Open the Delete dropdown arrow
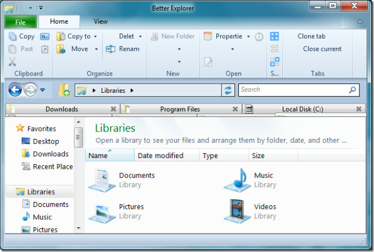Viewport: 374px width, 252px height. point(140,37)
